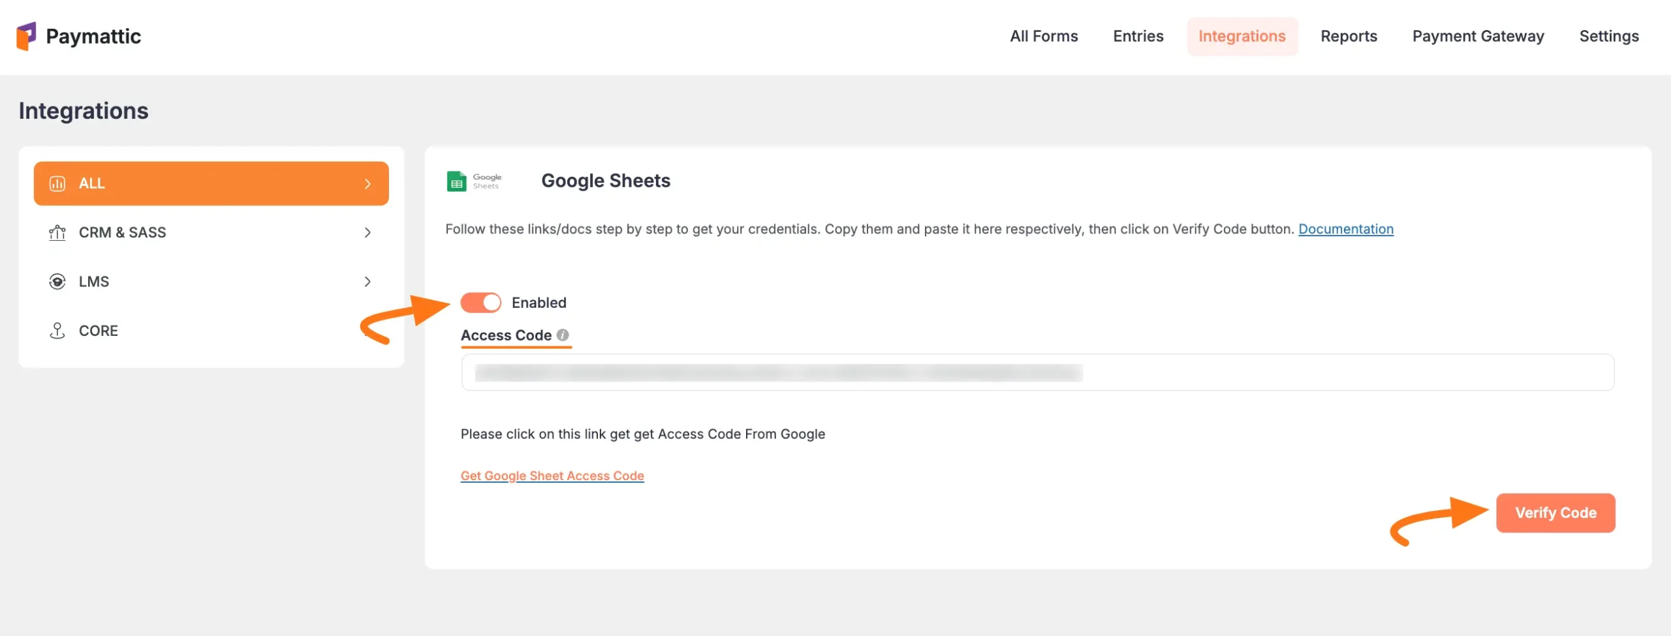
Task: Click the CORE anchor icon
Action: [57, 331]
